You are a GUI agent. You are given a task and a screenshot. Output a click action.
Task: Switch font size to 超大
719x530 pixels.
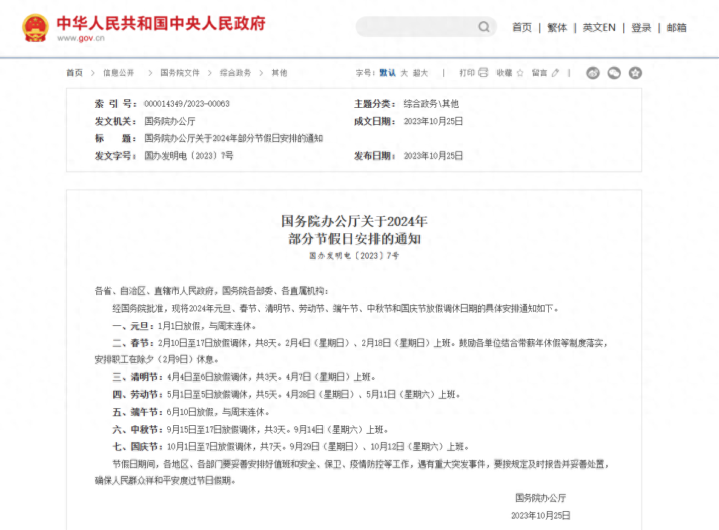coord(420,73)
